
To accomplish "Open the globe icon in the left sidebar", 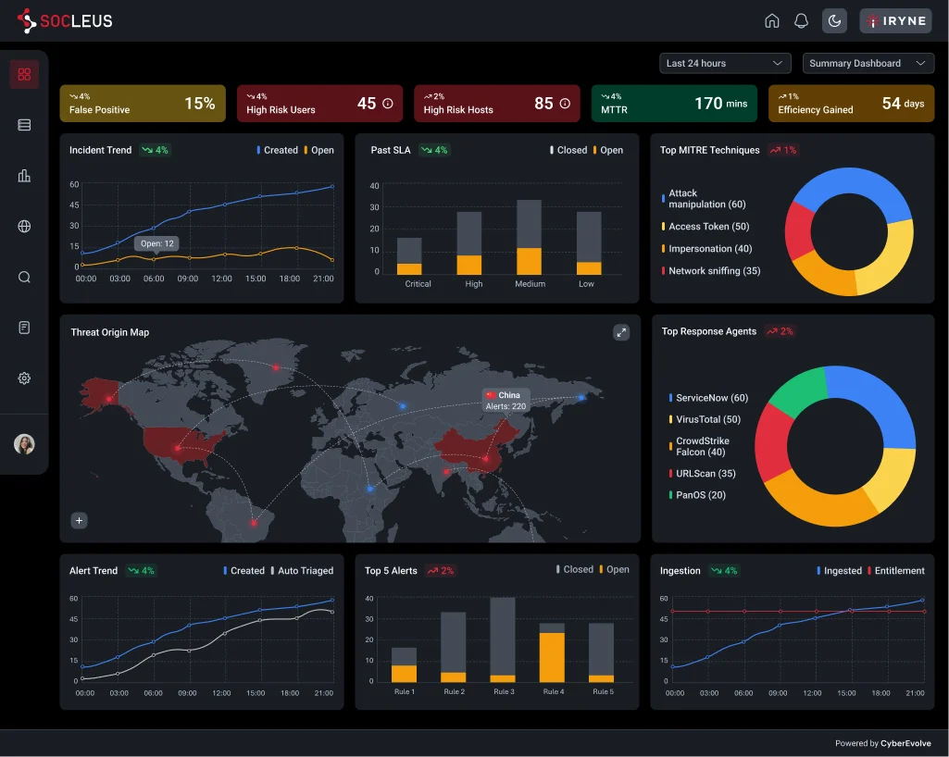I will pos(24,226).
